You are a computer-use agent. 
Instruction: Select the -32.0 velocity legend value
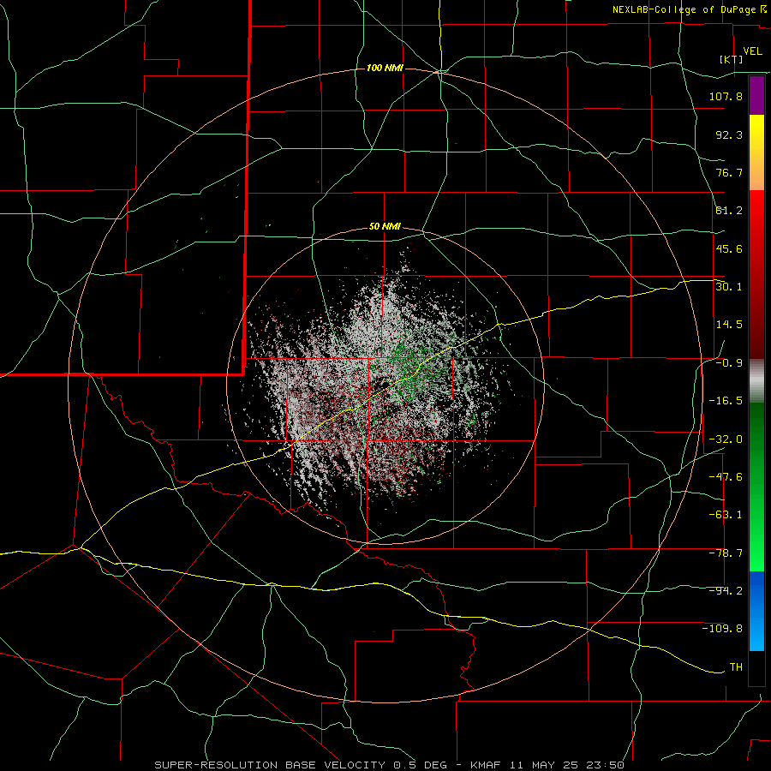726,439
